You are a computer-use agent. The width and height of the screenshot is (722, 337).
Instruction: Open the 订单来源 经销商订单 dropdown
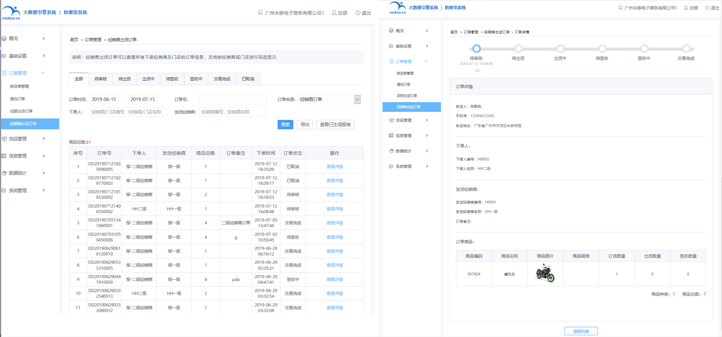[329, 99]
